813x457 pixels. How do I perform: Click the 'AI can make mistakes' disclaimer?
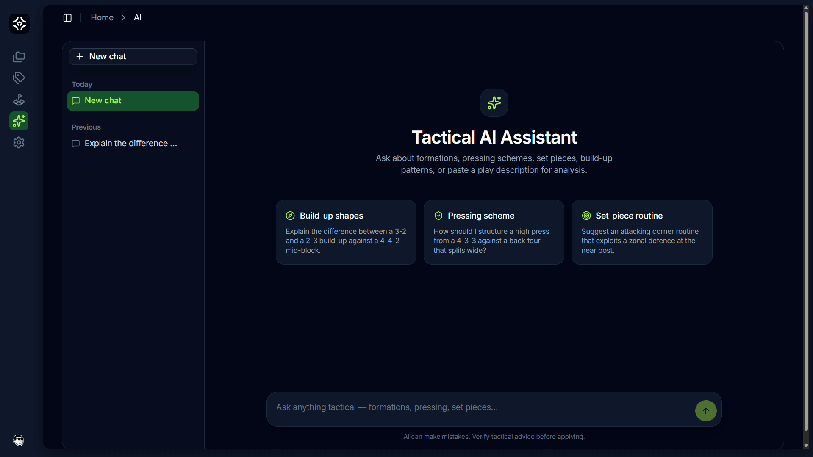494,437
